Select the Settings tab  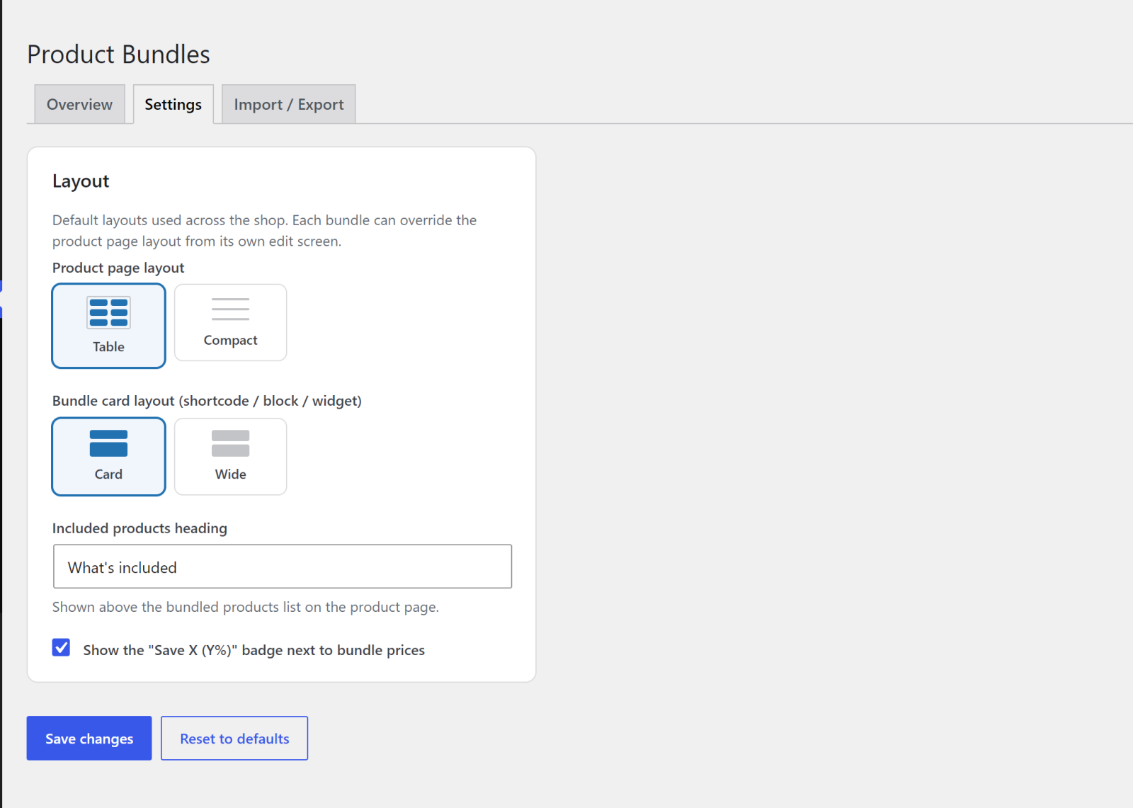click(x=173, y=104)
